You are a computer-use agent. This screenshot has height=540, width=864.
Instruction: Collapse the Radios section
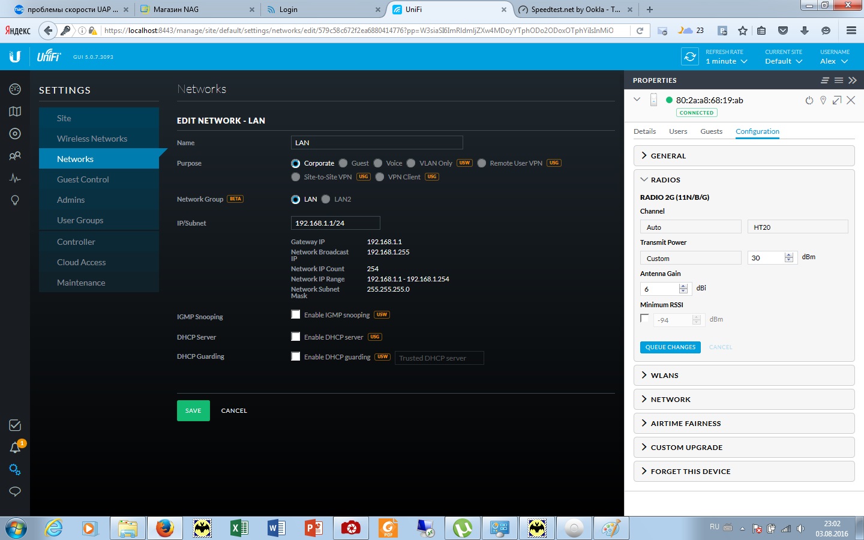(744, 179)
